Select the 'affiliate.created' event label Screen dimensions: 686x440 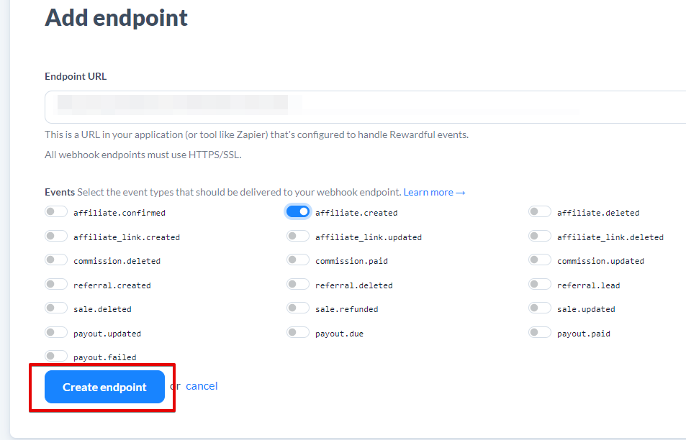click(x=356, y=213)
